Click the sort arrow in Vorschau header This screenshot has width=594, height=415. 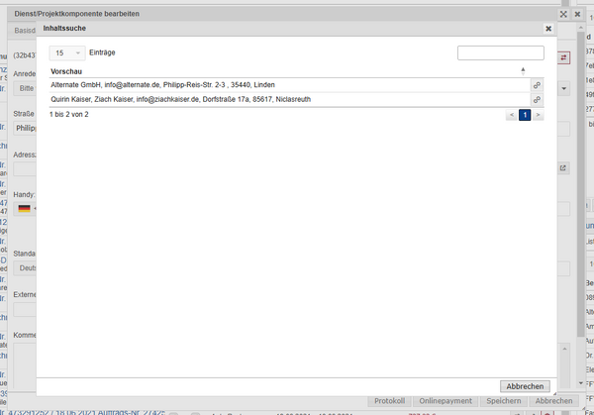[x=524, y=71]
